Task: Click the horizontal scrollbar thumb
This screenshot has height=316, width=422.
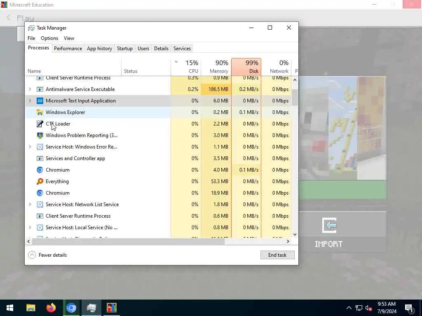Action: (x=129, y=241)
